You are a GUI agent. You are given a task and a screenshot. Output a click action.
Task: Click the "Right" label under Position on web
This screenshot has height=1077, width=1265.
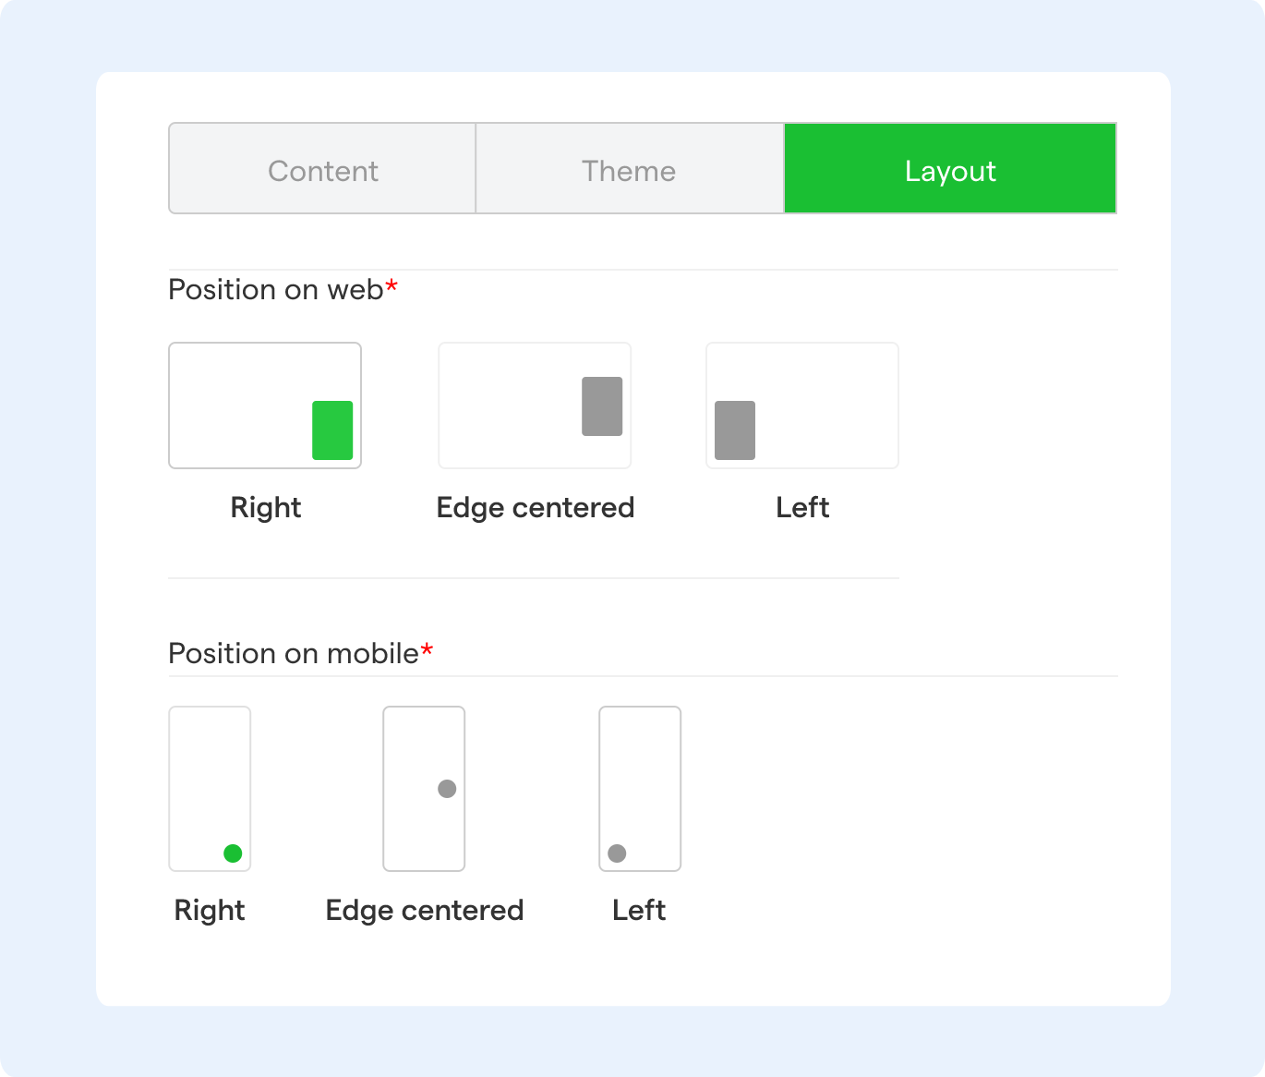(266, 507)
